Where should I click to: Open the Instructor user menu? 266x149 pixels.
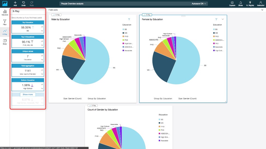261,4
